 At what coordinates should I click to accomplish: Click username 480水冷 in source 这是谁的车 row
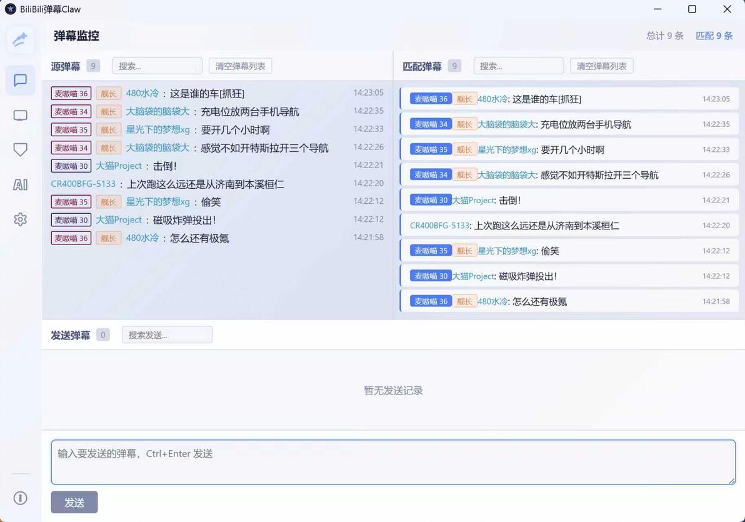[x=142, y=93]
